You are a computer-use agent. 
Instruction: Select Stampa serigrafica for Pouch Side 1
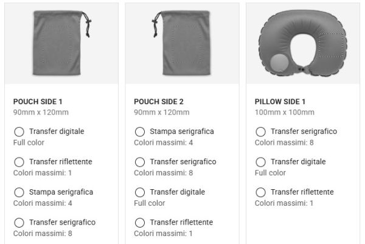[19, 192]
